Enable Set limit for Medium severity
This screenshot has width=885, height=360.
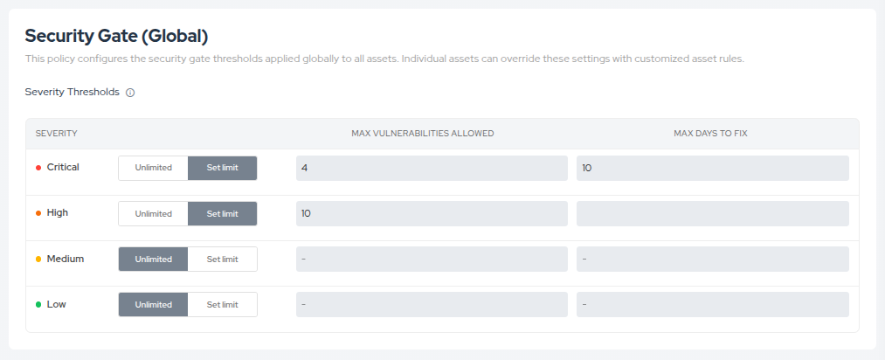click(222, 259)
